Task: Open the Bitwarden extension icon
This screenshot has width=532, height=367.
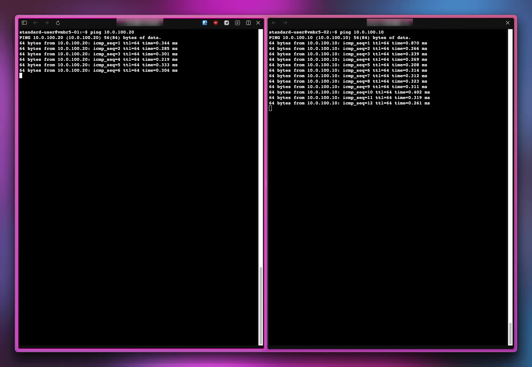Action: pyautogui.click(x=205, y=23)
